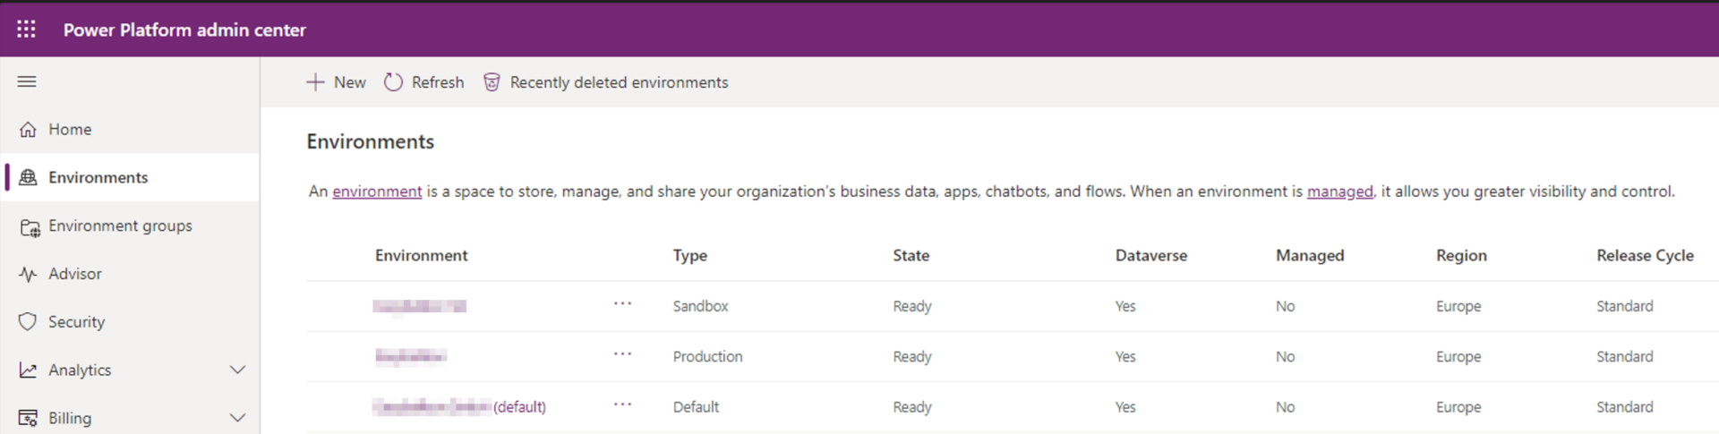This screenshot has height=434, width=1719.
Task: Open more actions for the Sandbox environment
Action: click(623, 304)
